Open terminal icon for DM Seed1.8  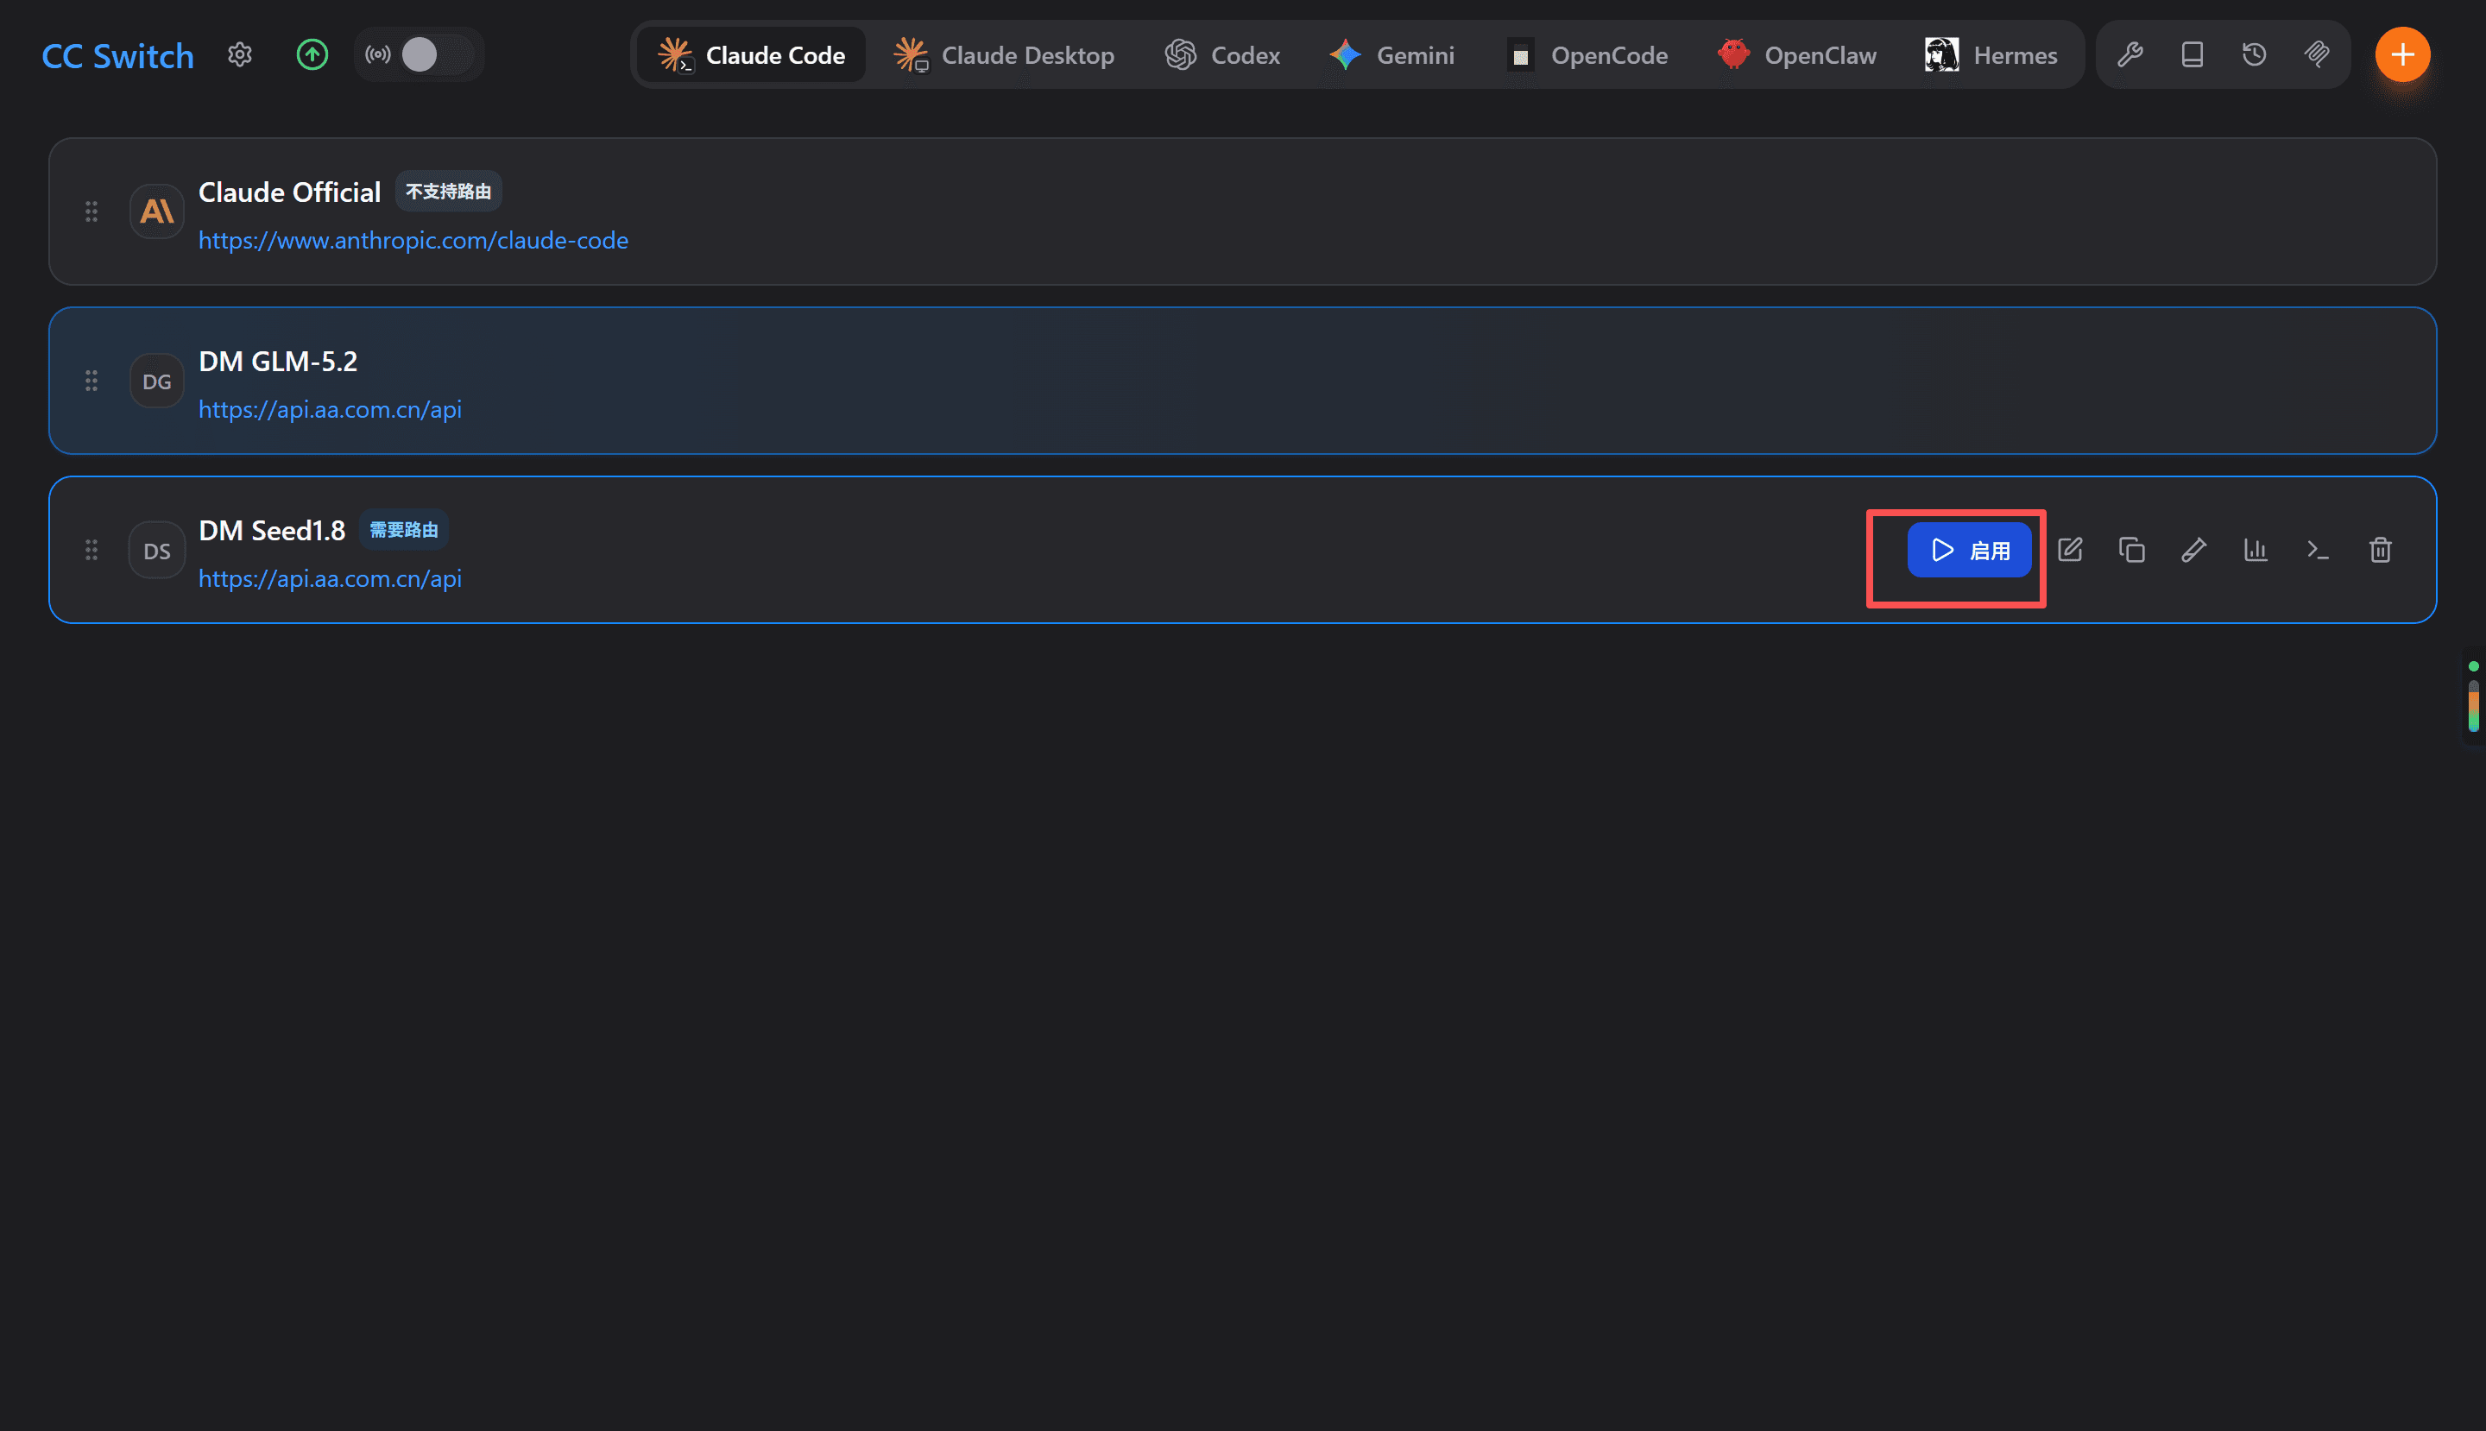click(2318, 551)
